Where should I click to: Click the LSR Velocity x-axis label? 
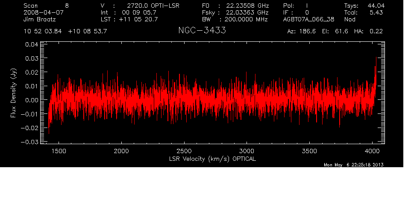[x=212, y=159]
